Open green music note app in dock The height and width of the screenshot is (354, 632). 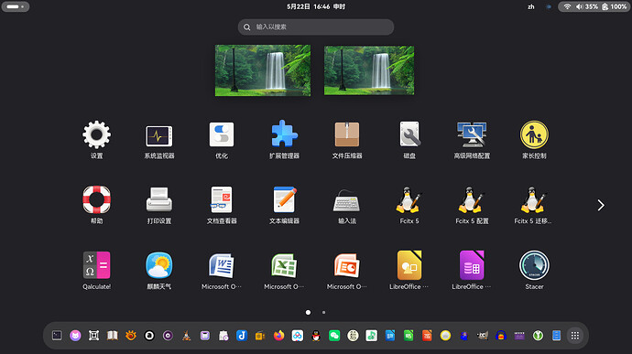tap(371, 335)
